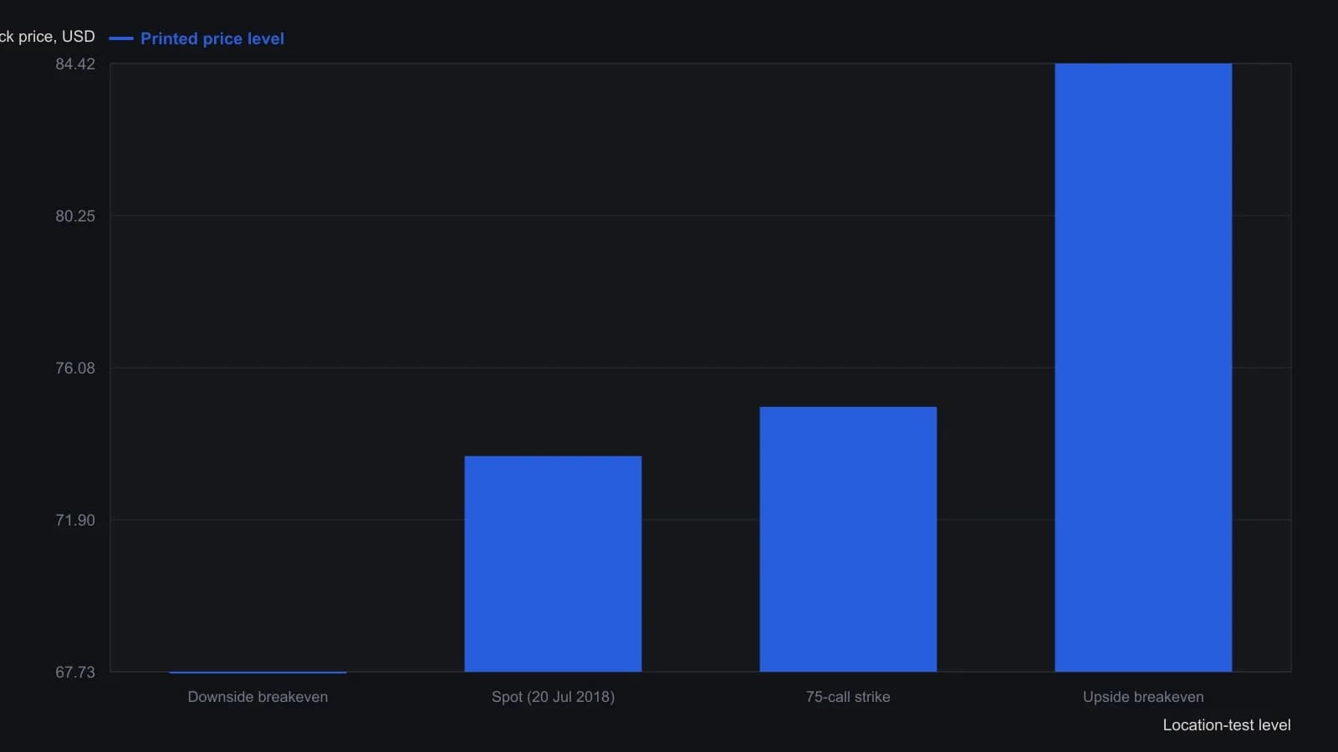Click the 67.73 y-axis value
The height and width of the screenshot is (752, 1338).
[x=75, y=673]
